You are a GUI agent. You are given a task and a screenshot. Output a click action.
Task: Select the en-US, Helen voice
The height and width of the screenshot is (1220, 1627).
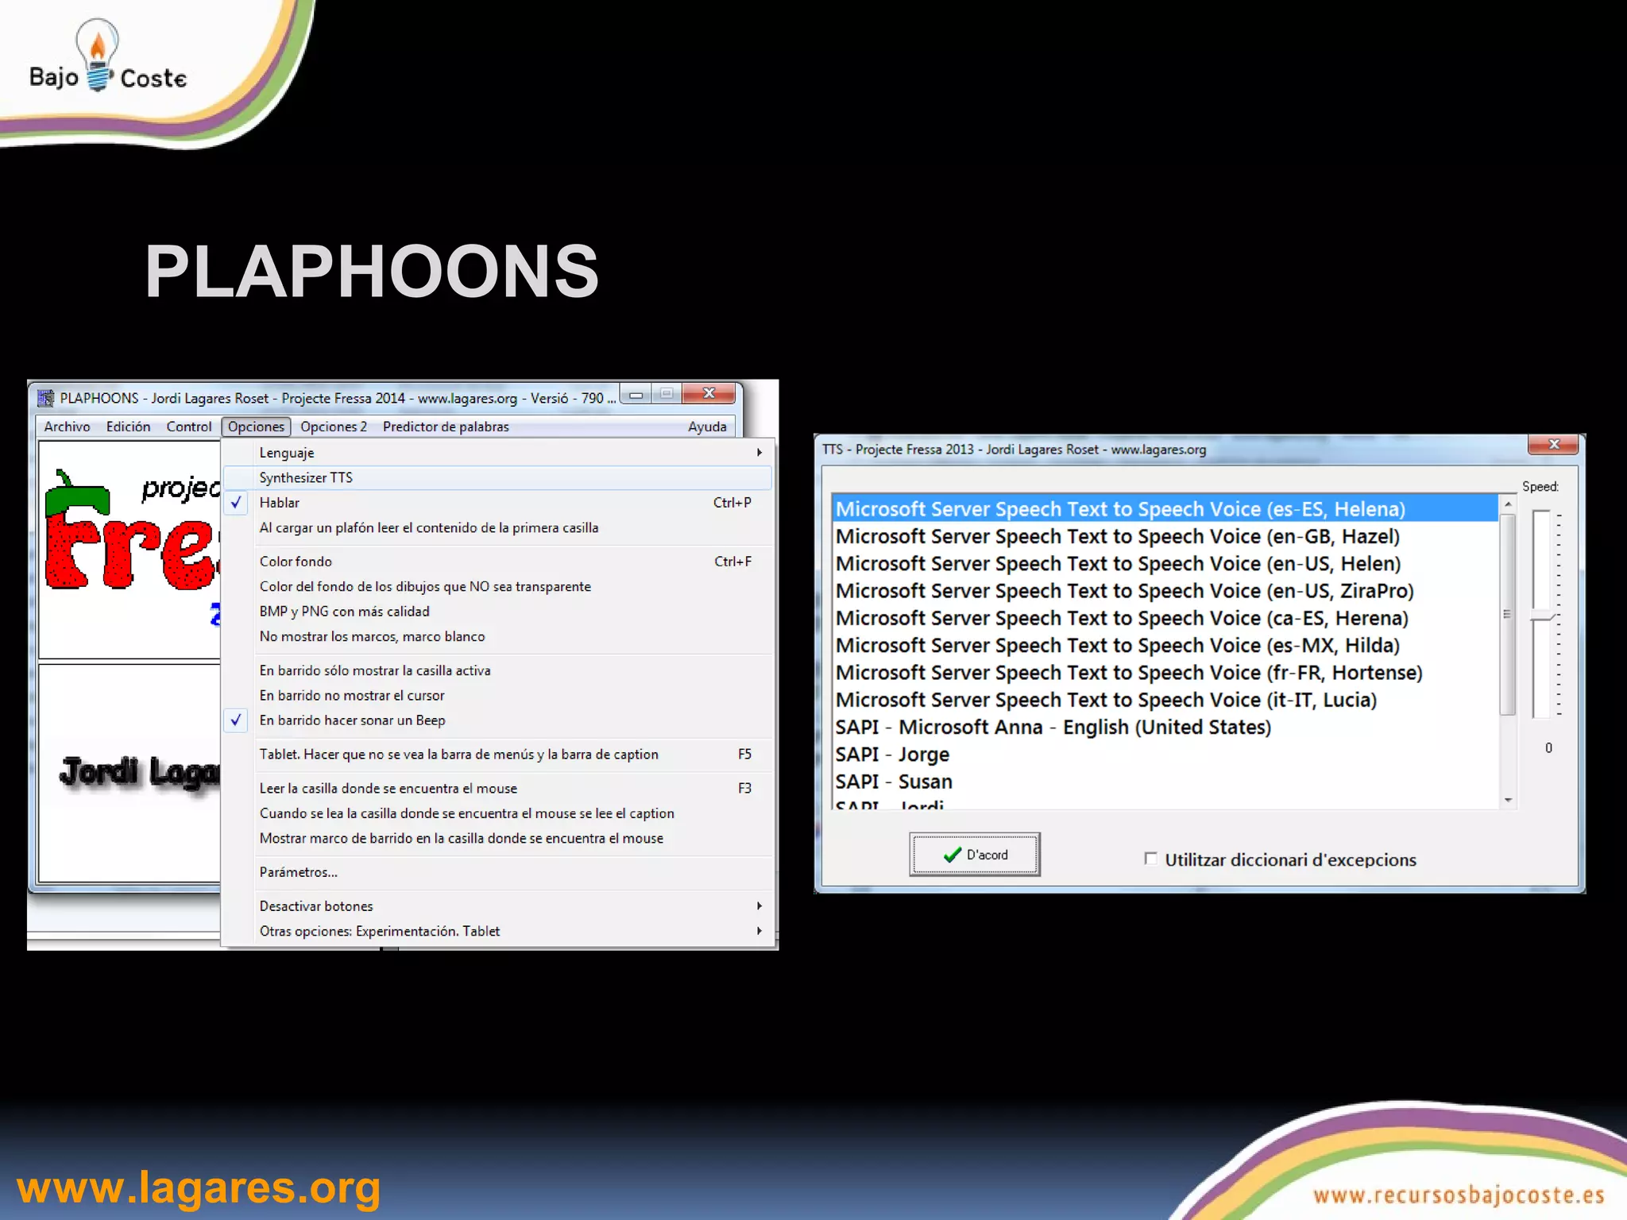pos(1165,563)
